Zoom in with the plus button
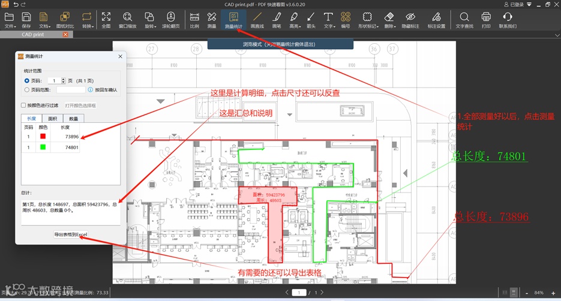The height and width of the screenshot is (301, 561). tap(553, 293)
